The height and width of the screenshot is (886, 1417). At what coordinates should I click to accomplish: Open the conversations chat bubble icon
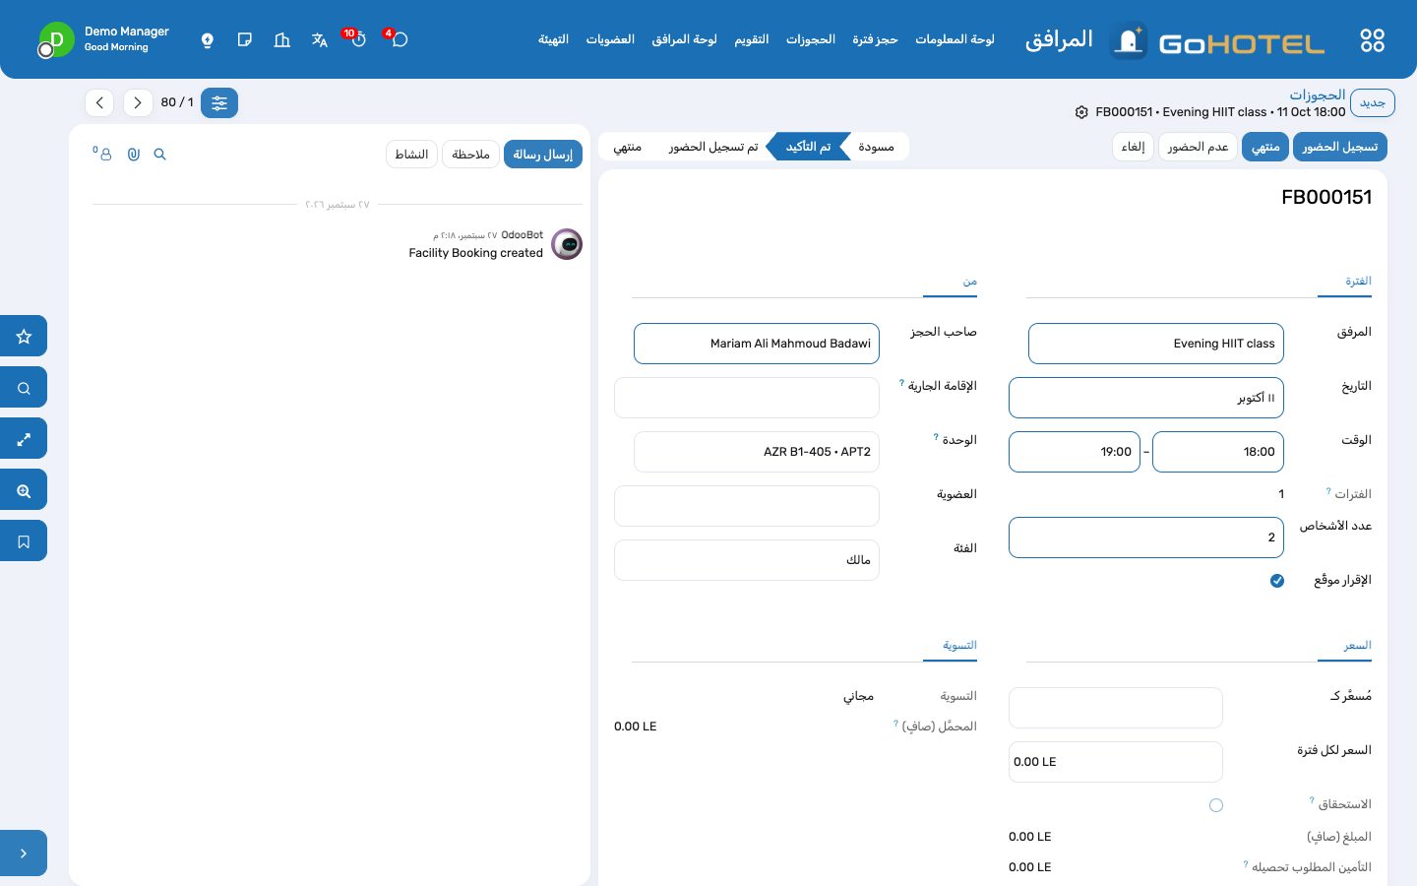[399, 39]
